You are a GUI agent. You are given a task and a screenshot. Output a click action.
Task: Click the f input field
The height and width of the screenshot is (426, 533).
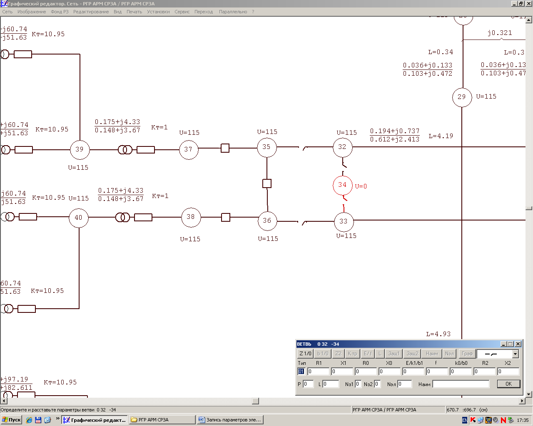pyautogui.click(x=437, y=372)
